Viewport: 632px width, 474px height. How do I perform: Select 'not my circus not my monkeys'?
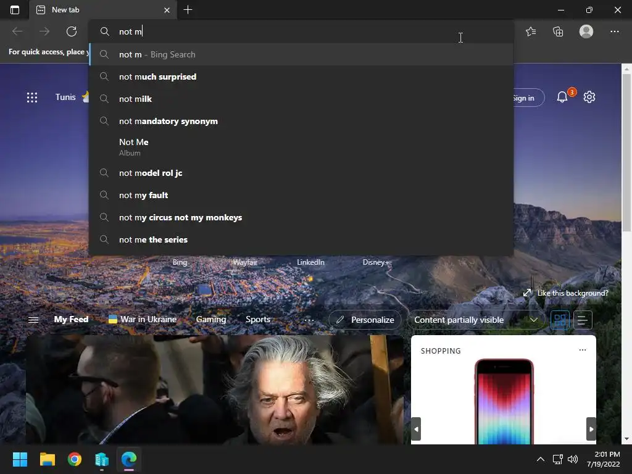tap(301, 217)
